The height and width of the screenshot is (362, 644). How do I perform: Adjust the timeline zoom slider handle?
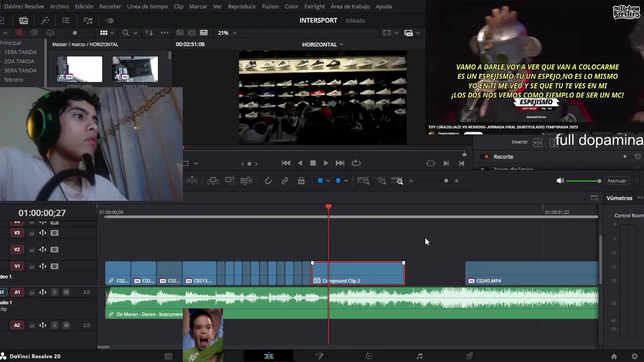click(446, 181)
